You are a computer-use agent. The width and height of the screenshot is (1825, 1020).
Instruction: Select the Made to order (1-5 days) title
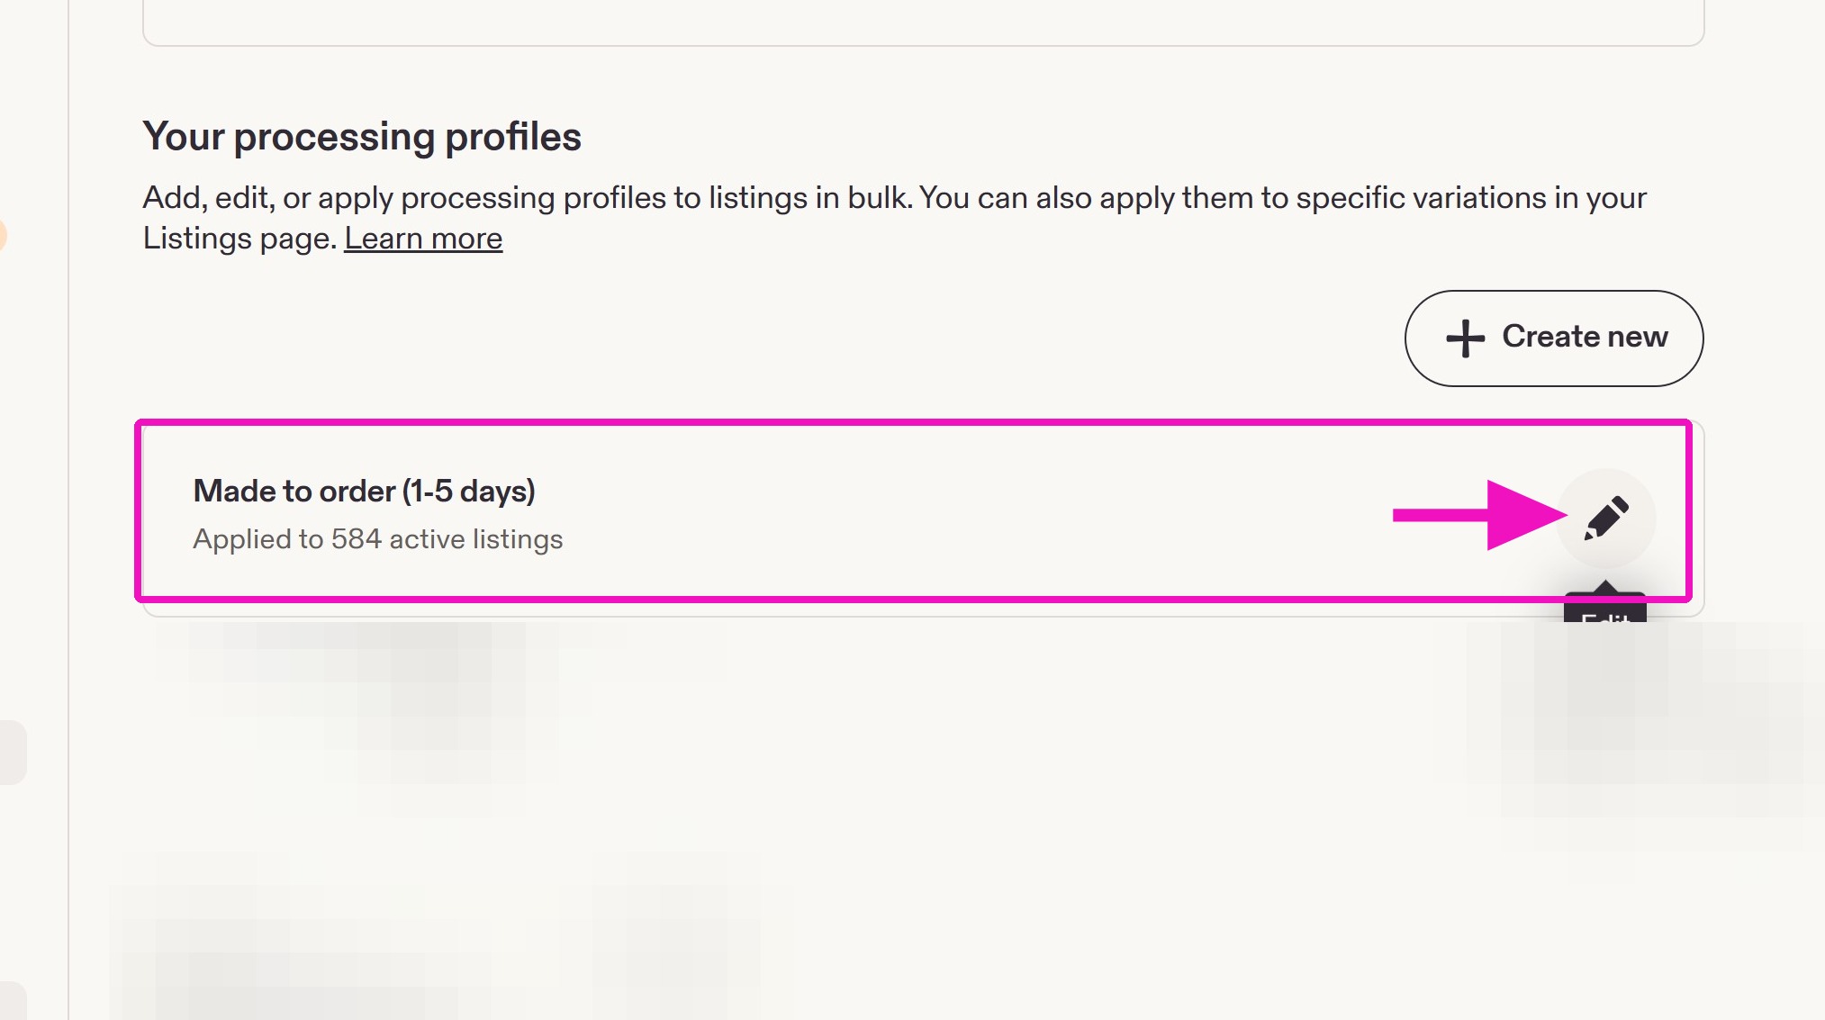[364, 491]
